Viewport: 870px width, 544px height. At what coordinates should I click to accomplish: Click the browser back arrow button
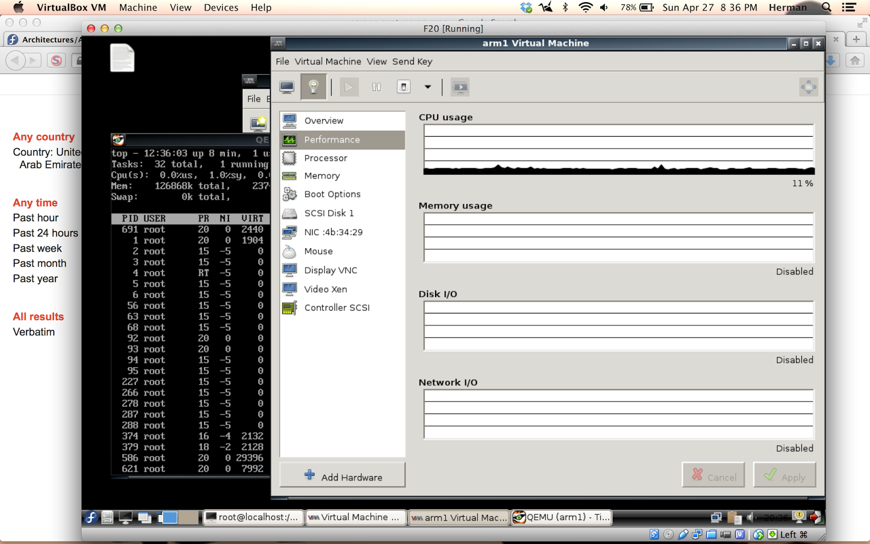pyautogui.click(x=15, y=60)
